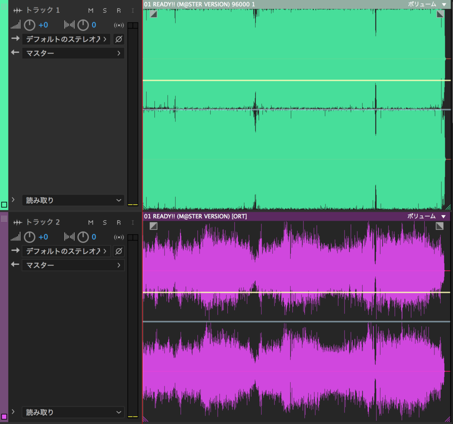Click Track 1 level meter

click(133, 114)
